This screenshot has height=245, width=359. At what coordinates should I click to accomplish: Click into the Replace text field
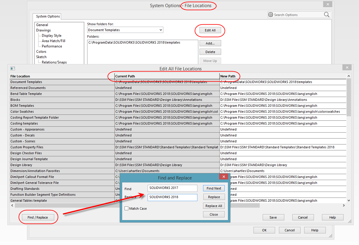coord(172,197)
